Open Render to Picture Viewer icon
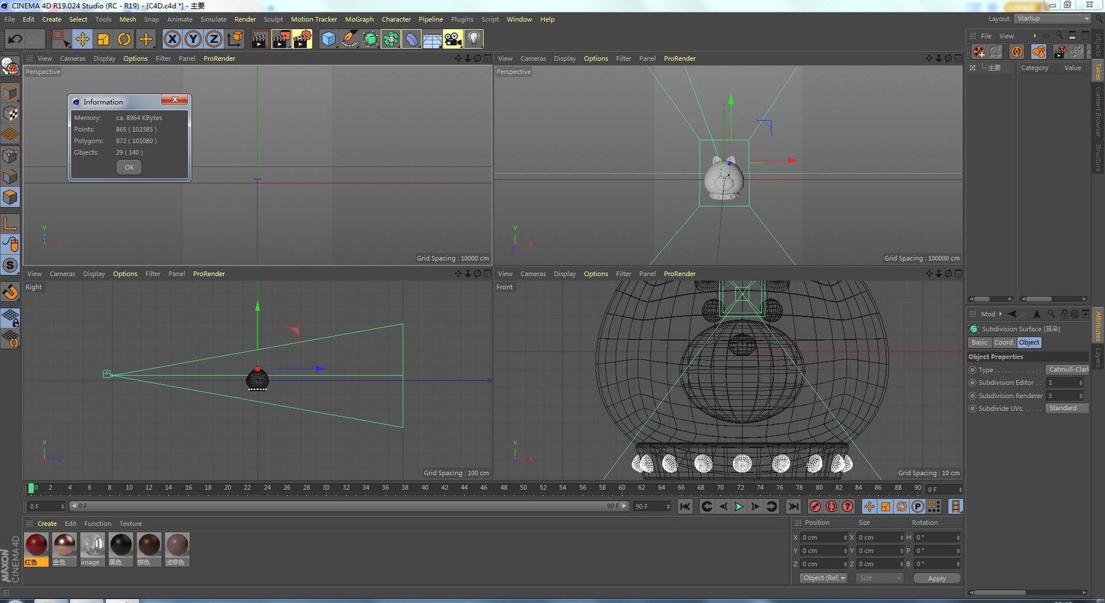1105x603 pixels. click(281, 39)
